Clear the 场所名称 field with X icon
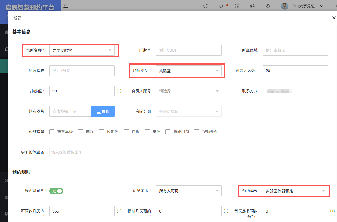 110,50
